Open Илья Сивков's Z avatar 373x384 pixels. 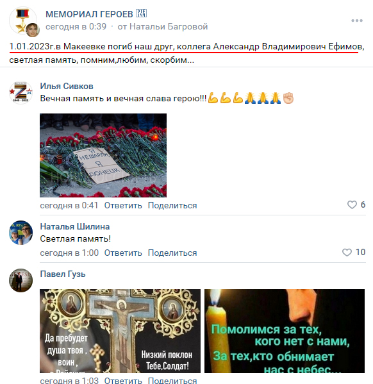(21, 93)
